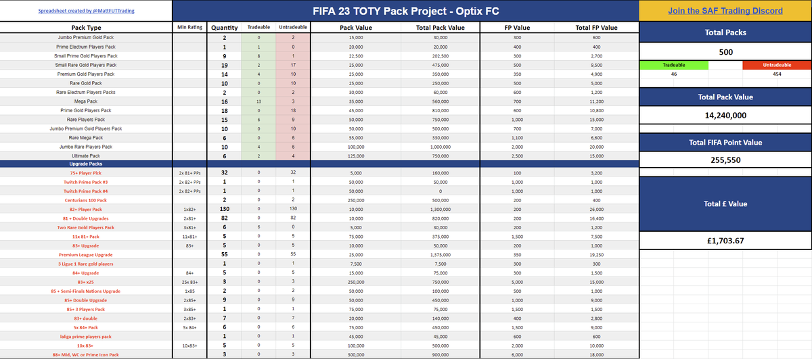The width and height of the screenshot is (812, 359).
Task: Click the 'Rare Mega Pack' row label
Action: coord(86,137)
